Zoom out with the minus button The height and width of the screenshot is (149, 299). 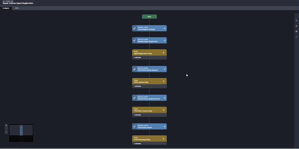pos(6,129)
